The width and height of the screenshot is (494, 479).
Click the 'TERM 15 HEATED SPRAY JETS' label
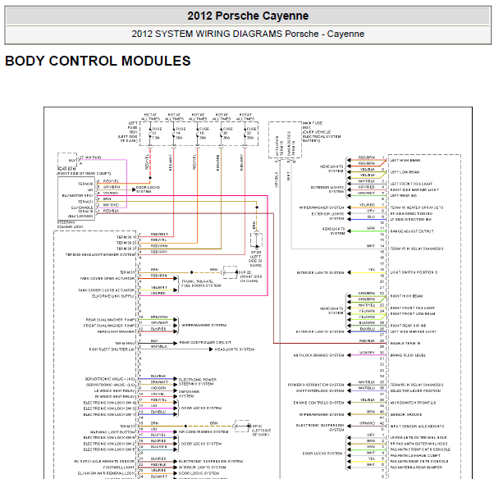[417, 208]
